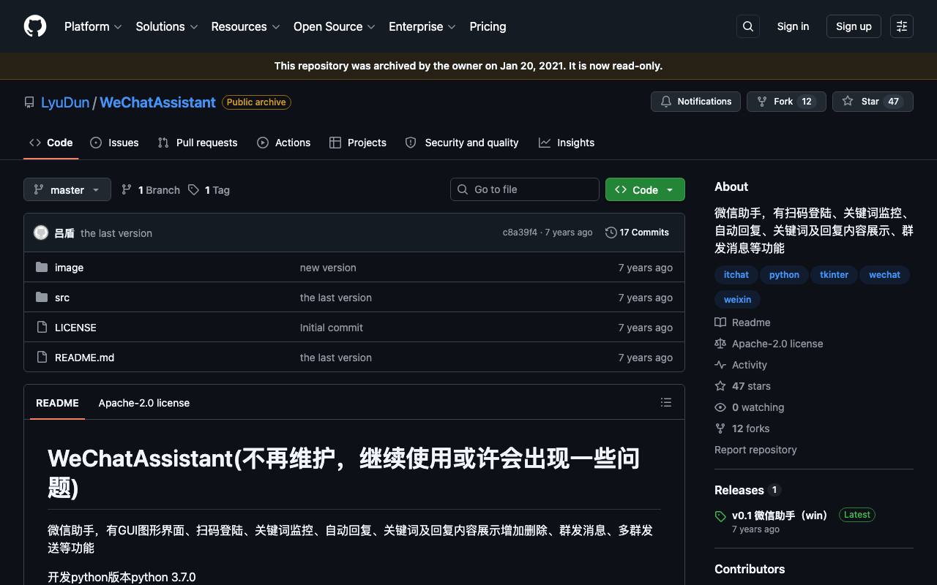Open the src folder
Image resolution: width=937 pixels, height=585 pixels.
pyautogui.click(x=62, y=298)
